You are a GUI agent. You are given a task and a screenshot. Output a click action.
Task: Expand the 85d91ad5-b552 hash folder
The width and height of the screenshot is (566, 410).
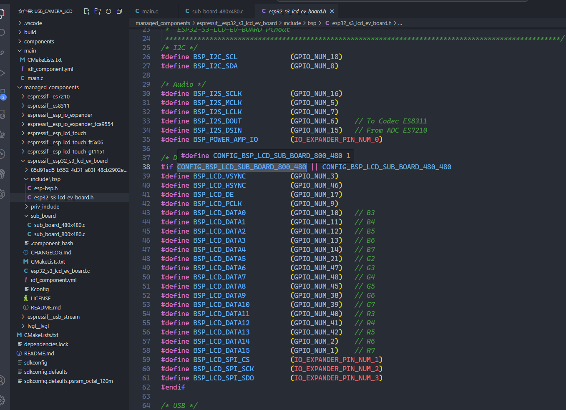tap(26, 170)
